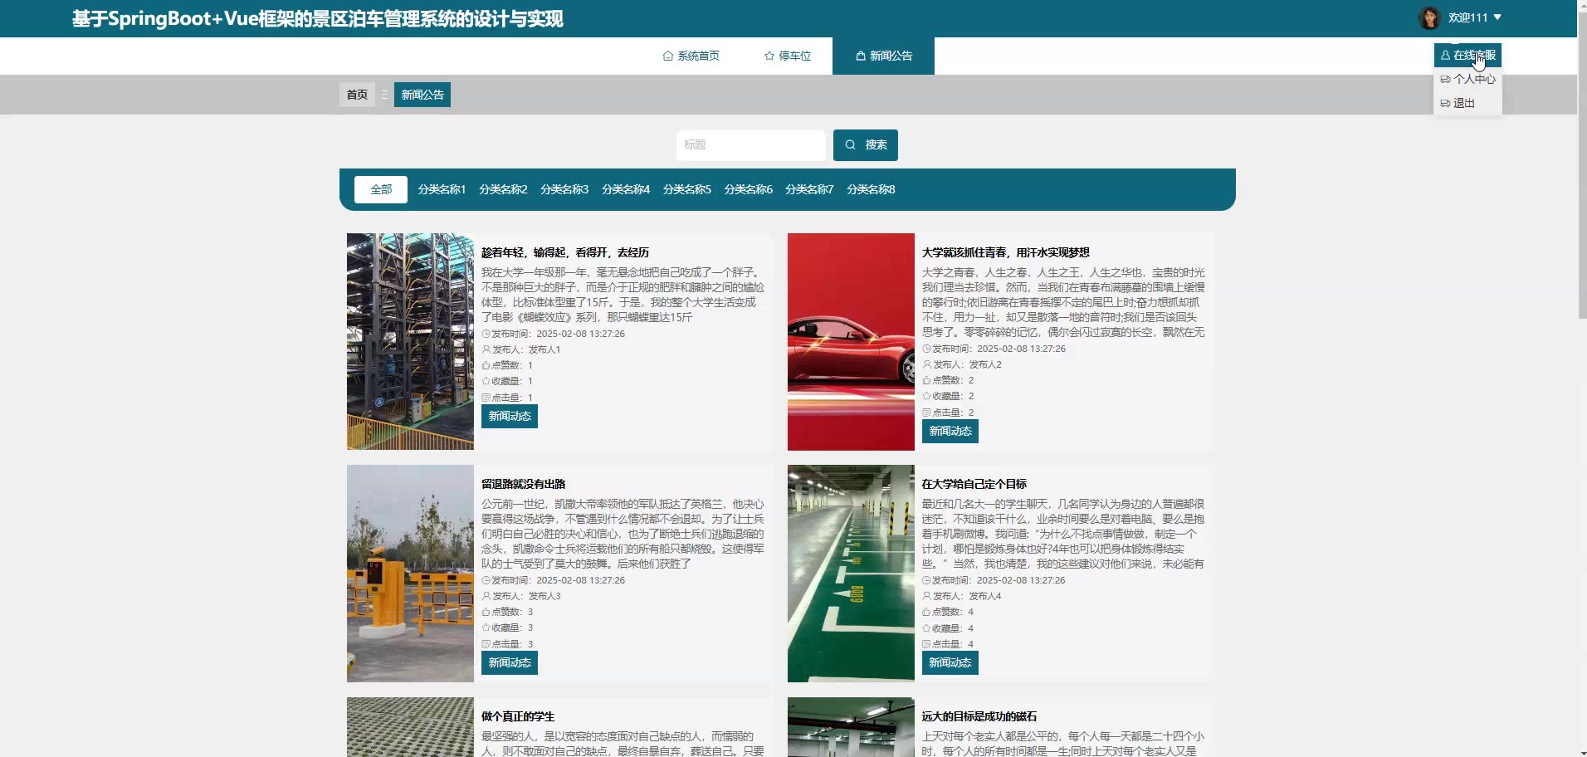Screen dimensions: 1587x757
Task: Open the stacked parking garage thumbnail
Action: tap(410, 342)
